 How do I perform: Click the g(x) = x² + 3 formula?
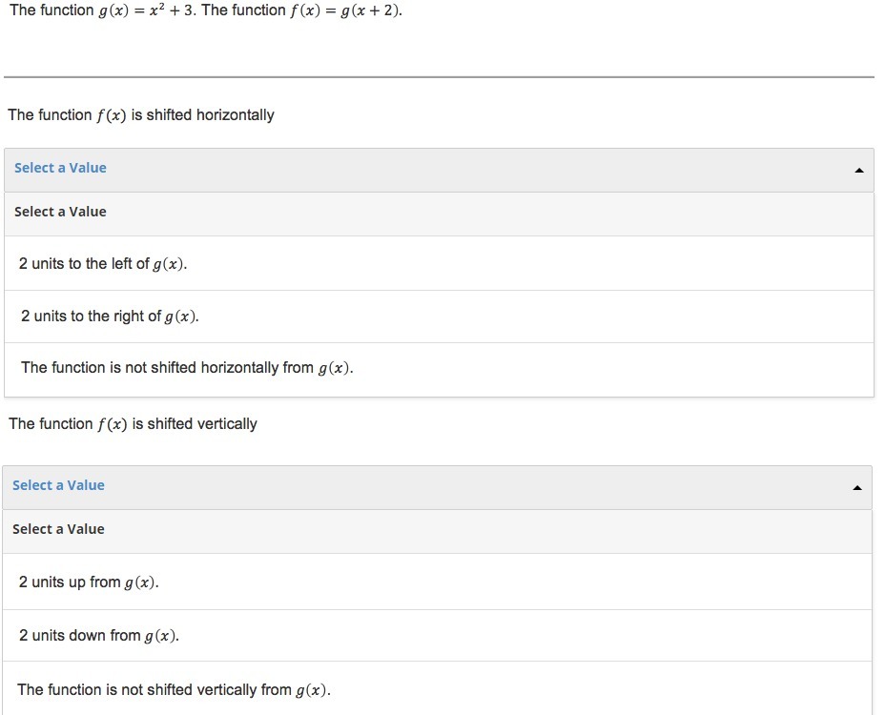(x=142, y=11)
